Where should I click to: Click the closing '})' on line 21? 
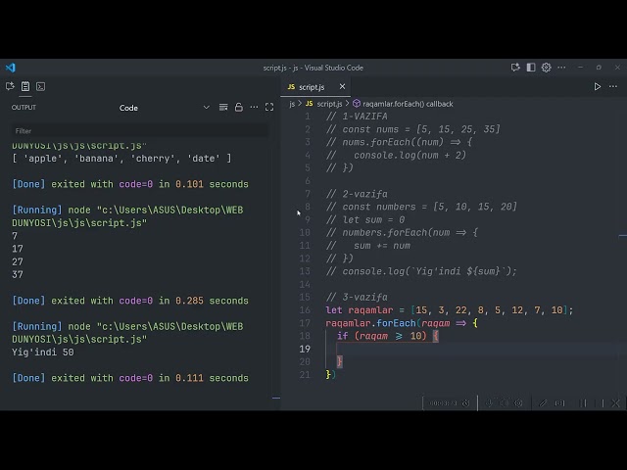tap(331, 374)
